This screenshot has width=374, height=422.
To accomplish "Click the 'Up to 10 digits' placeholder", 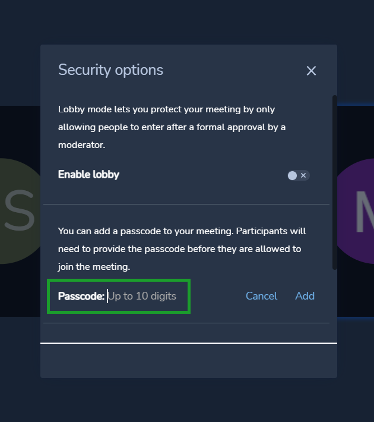I will point(142,296).
